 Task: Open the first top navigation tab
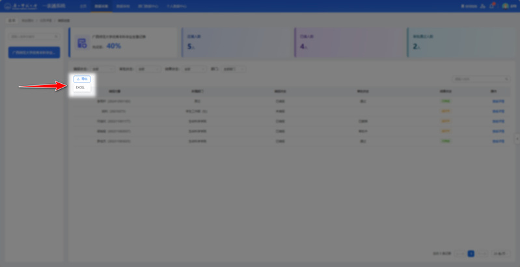tap(83, 6)
